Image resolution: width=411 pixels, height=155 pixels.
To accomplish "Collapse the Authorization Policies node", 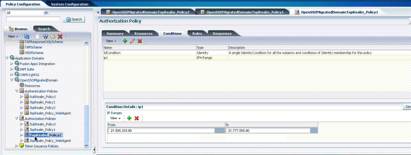I will 17,119.
